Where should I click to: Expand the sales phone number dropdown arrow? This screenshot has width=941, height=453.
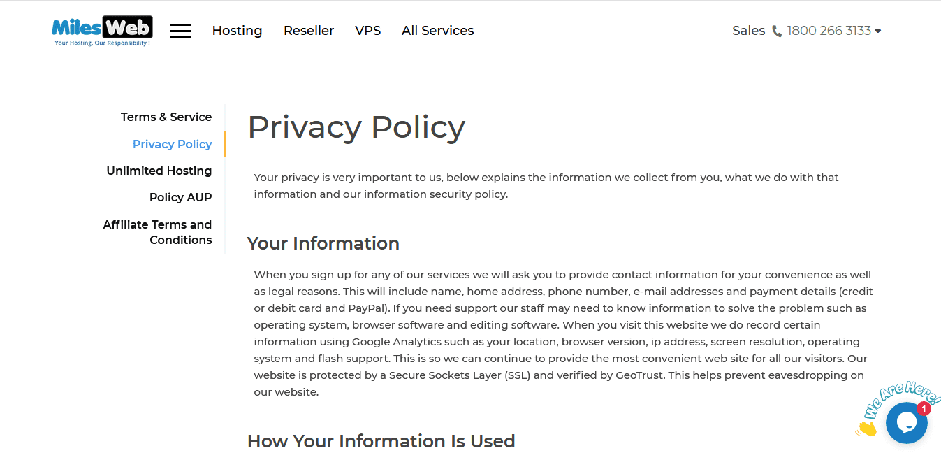pos(878,31)
